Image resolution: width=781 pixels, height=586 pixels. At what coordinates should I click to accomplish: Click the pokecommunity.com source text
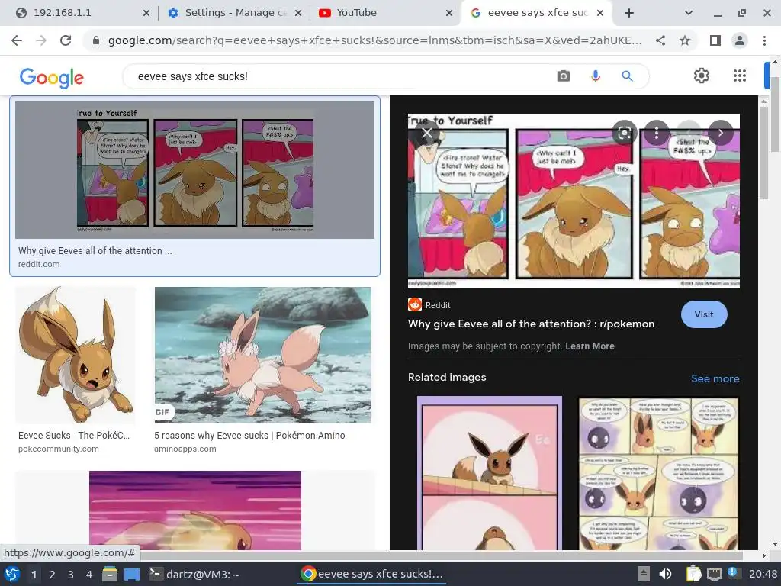[x=58, y=449]
